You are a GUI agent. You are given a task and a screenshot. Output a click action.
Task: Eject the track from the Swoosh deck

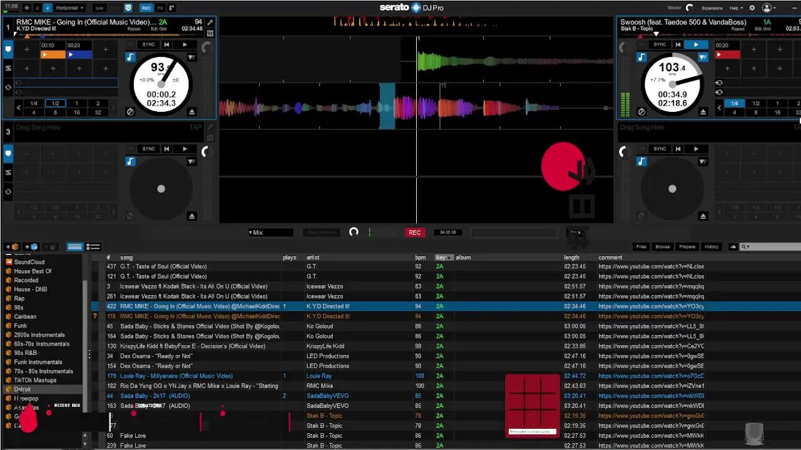[x=703, y=112]
